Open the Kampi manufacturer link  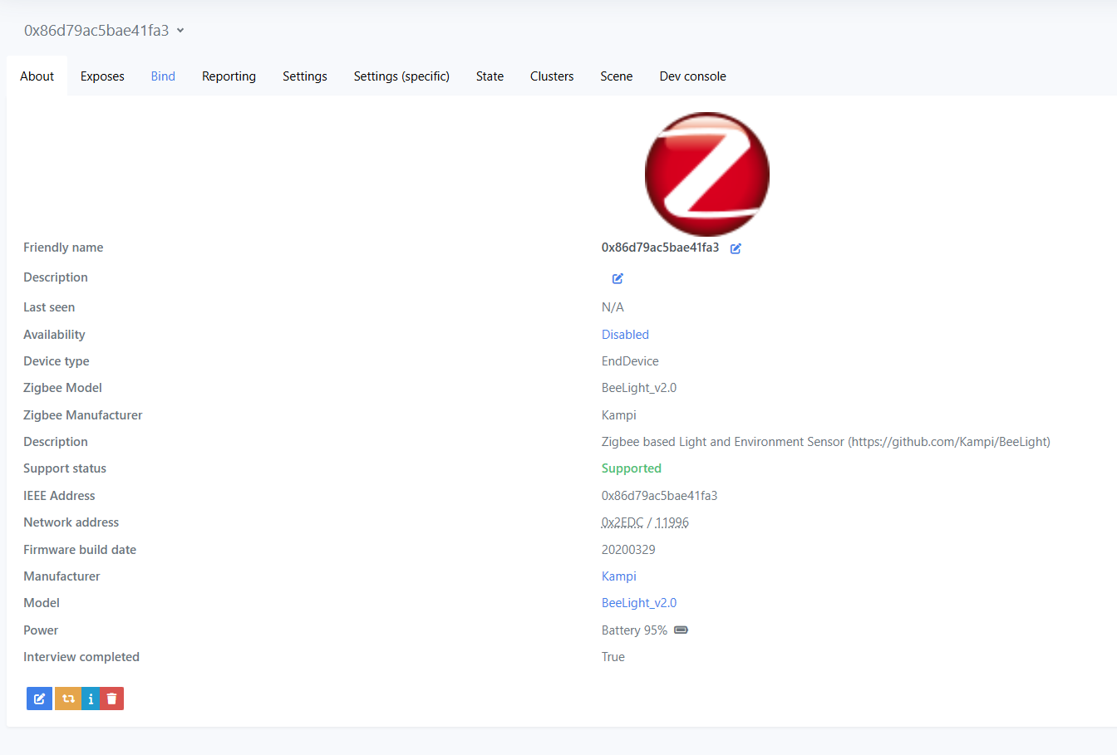click(x=619, y=576)
